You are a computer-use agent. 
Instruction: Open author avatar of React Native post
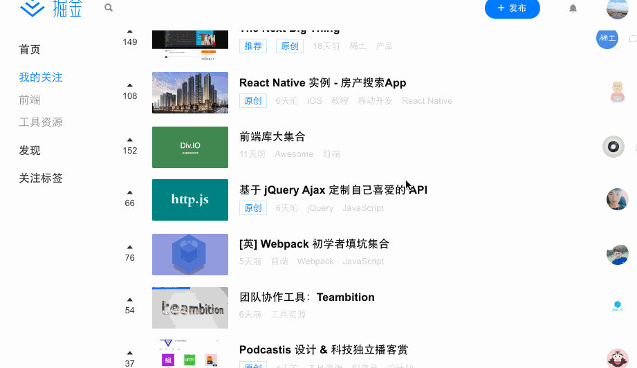click(x=617, y=92)
